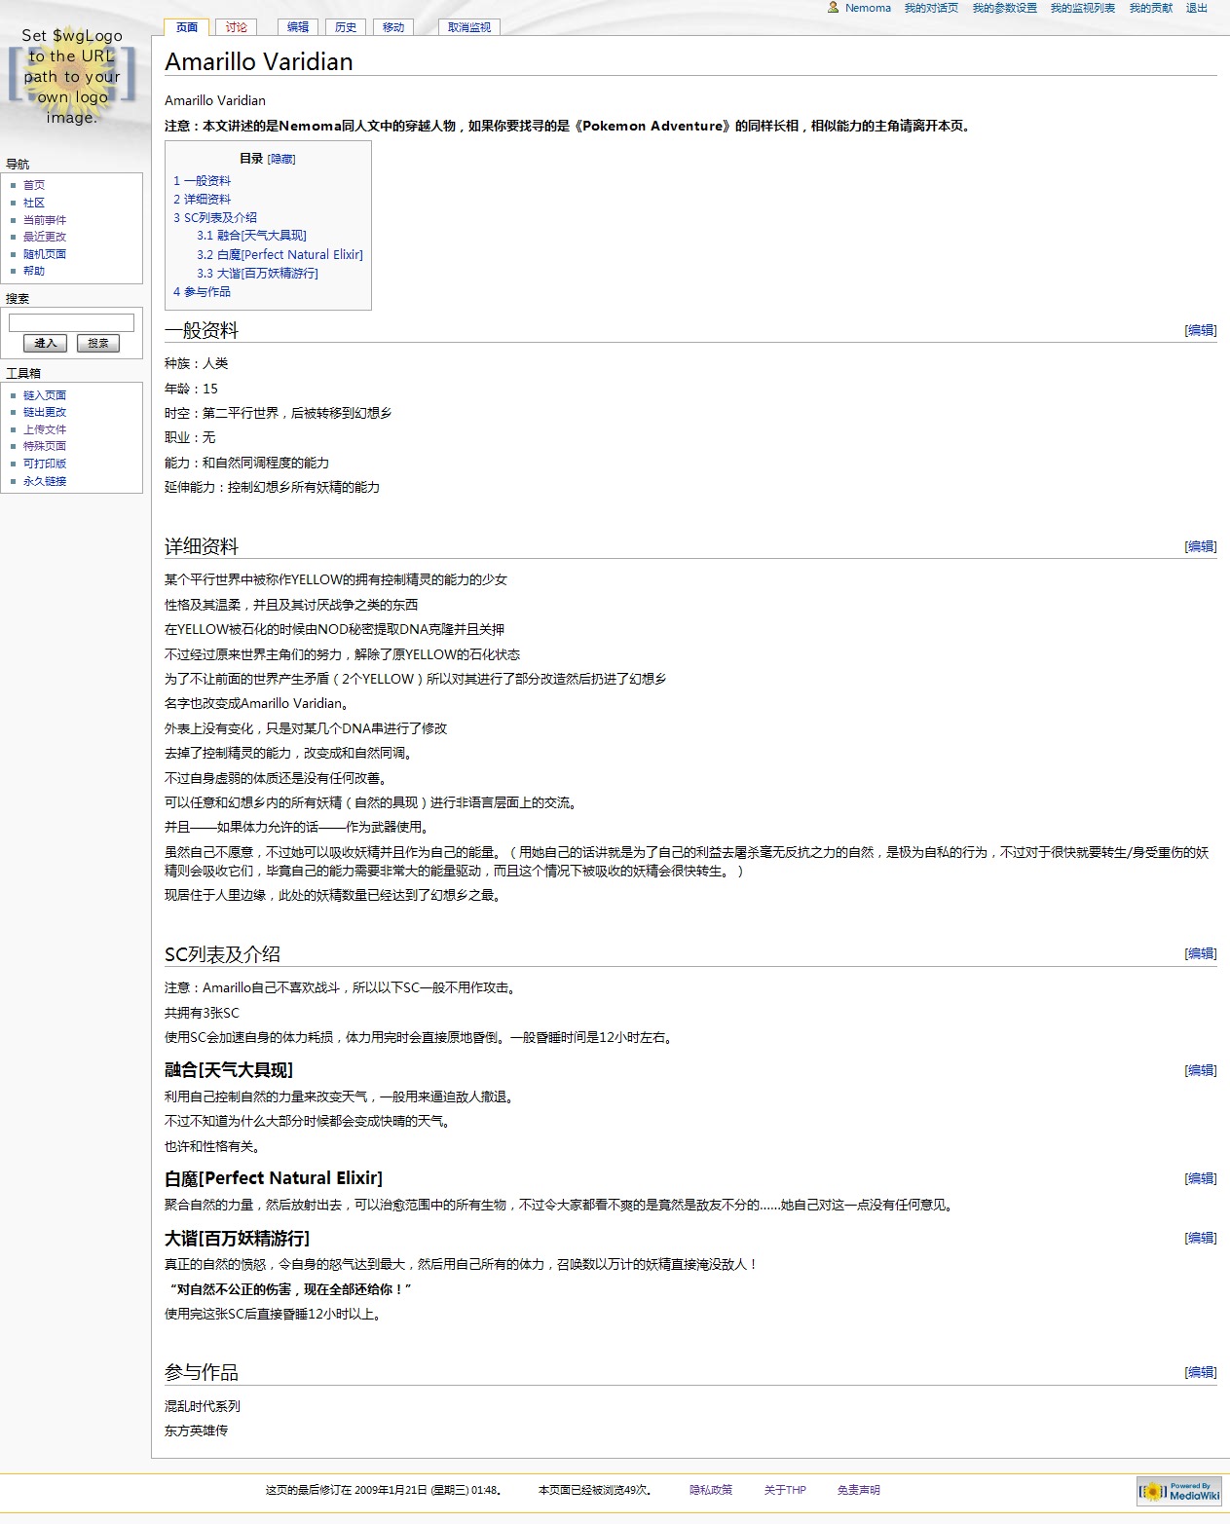View 最近更改 in sidebar
Screen dimensions: 1230x1524
tap(45, 237)
